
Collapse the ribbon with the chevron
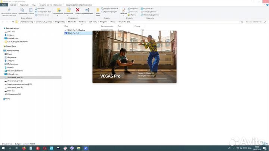coord(265,5)
